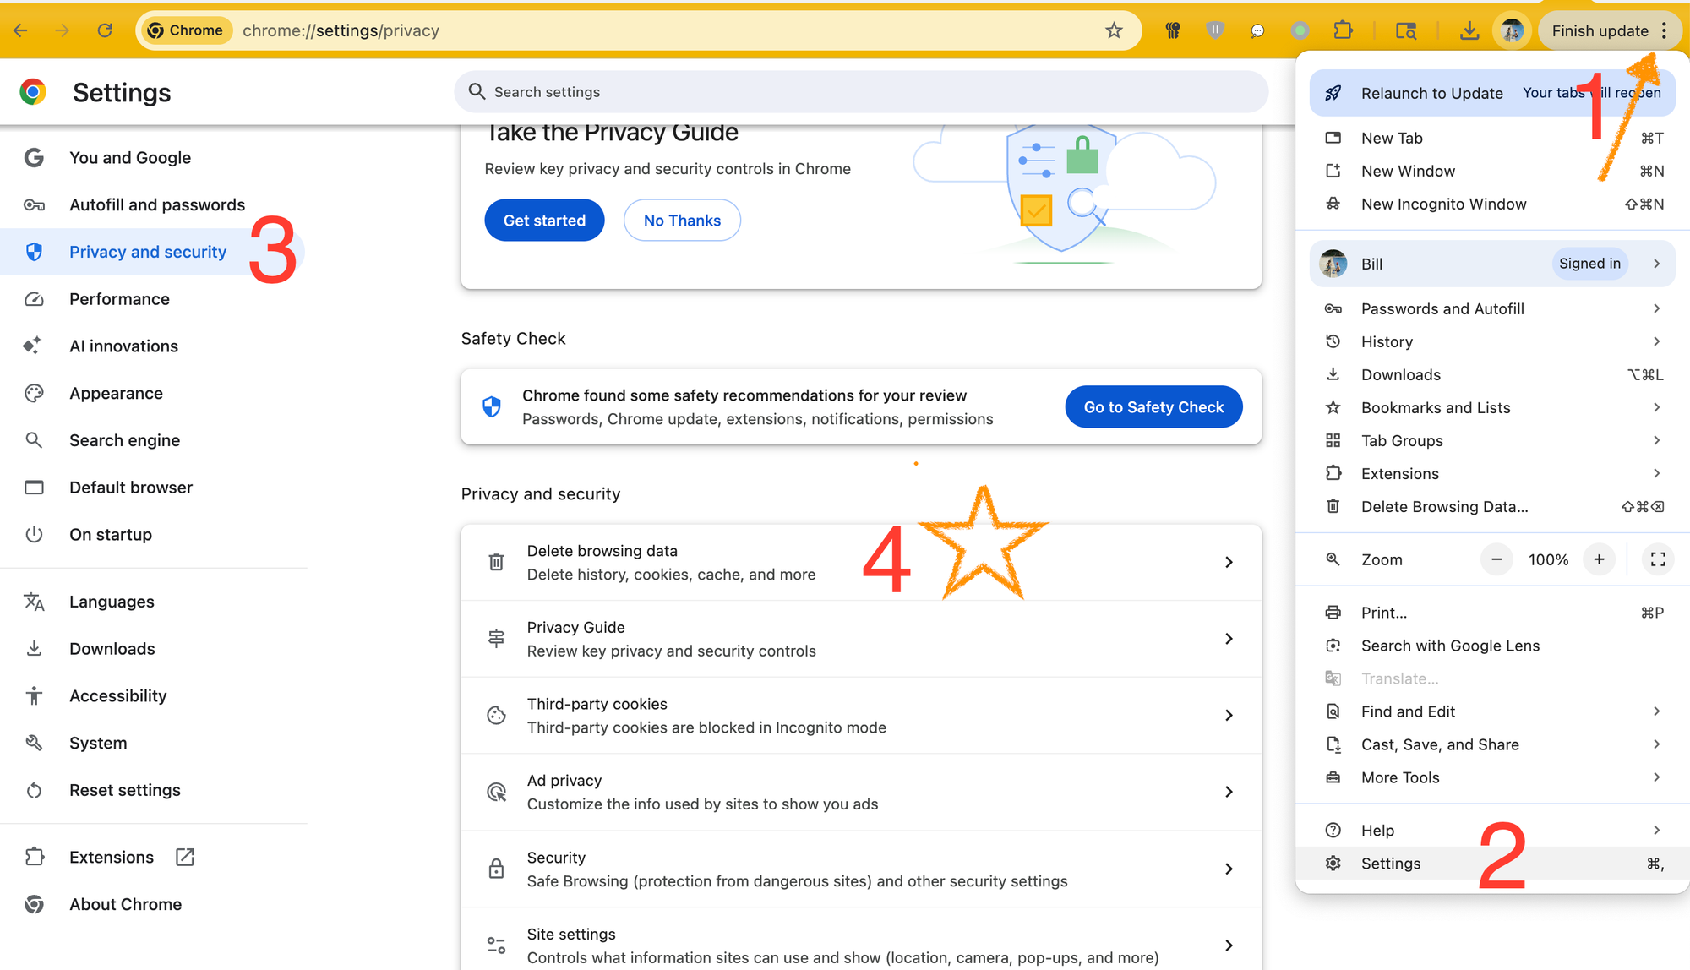Choose New Tab from the menu
Image resolution: width=1690 pixels, height=970 pixels.
1492,138
